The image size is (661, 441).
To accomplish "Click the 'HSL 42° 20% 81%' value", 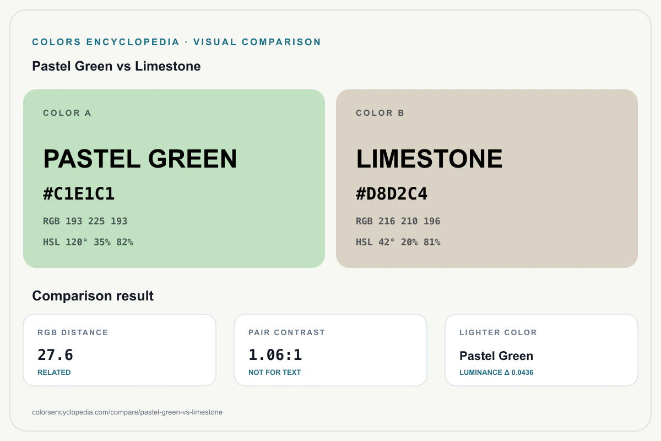I will point(398,242).
